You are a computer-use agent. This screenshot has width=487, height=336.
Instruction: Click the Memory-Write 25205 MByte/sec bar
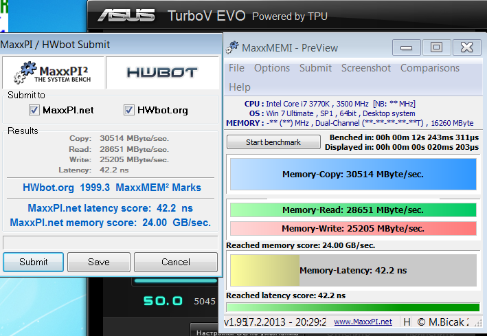pyautogui.click(x=353, y=229)
